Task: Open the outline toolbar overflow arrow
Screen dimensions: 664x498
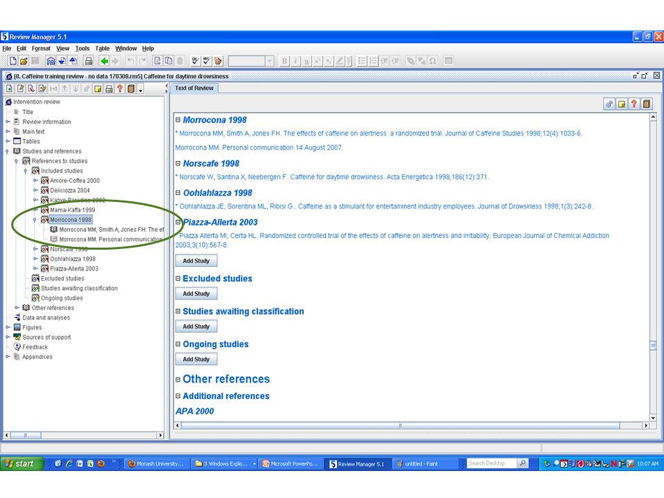Action: (140, 89)
